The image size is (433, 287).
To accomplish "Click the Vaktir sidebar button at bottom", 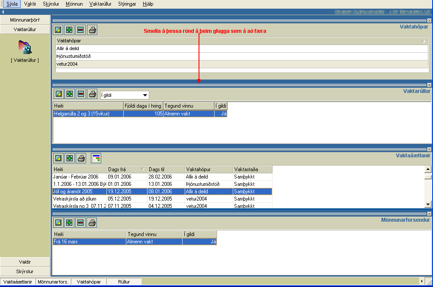I will [25, 262].
